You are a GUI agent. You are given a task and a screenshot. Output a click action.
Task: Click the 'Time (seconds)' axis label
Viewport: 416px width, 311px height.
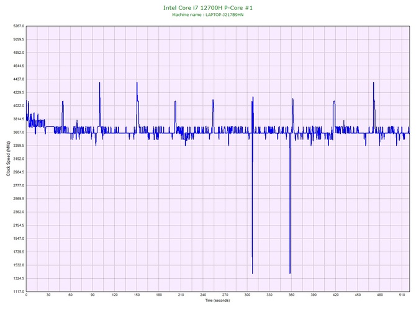pyautogui.click(x=217, y=300)
